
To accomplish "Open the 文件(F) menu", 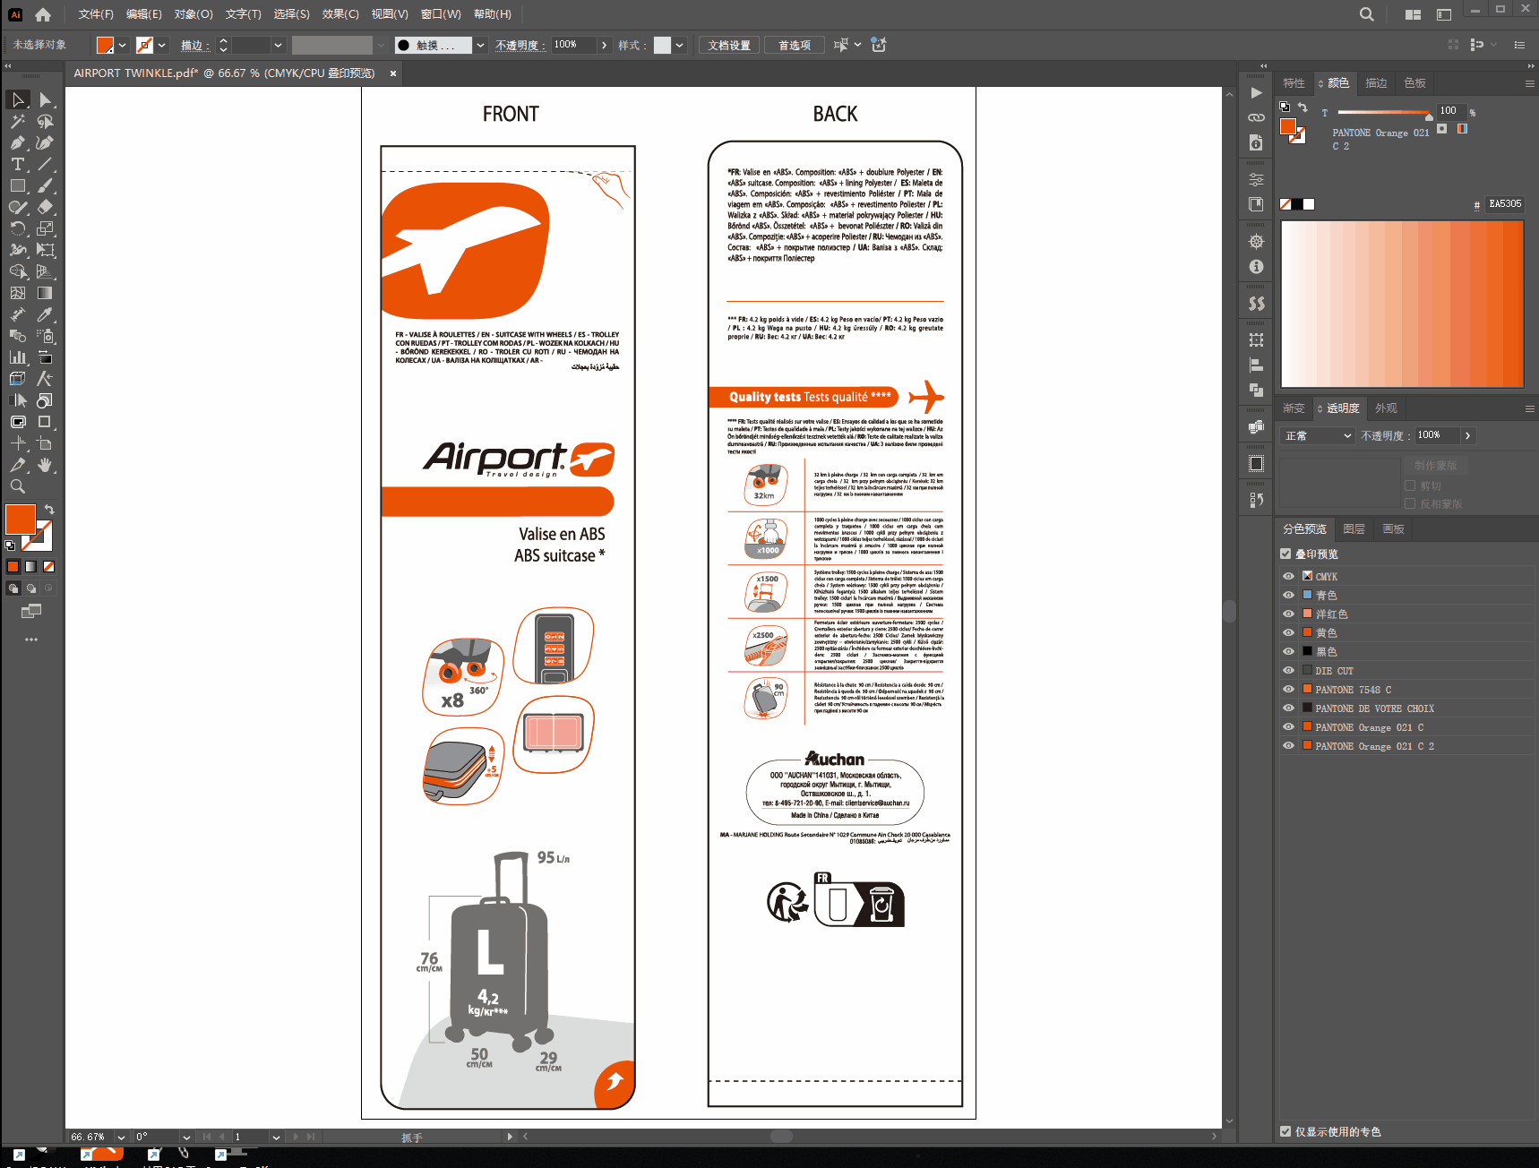I will (96, 14).
